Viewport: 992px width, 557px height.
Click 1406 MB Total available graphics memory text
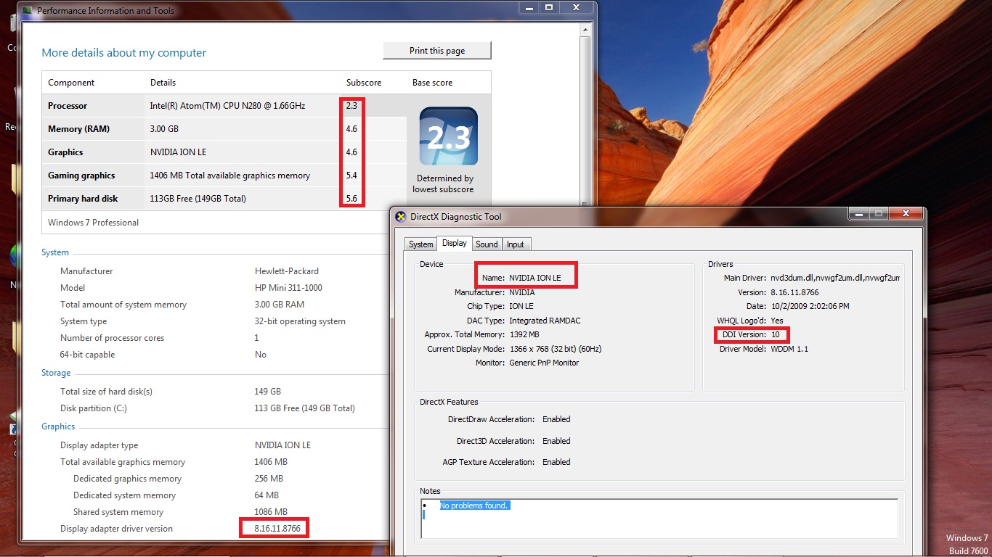coord(230,176)
